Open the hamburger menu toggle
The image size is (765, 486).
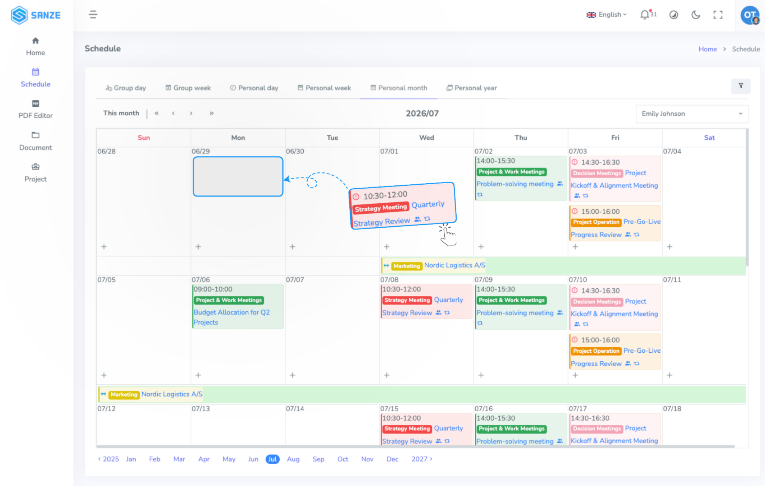pyautogui.click(x=93, y=15)
